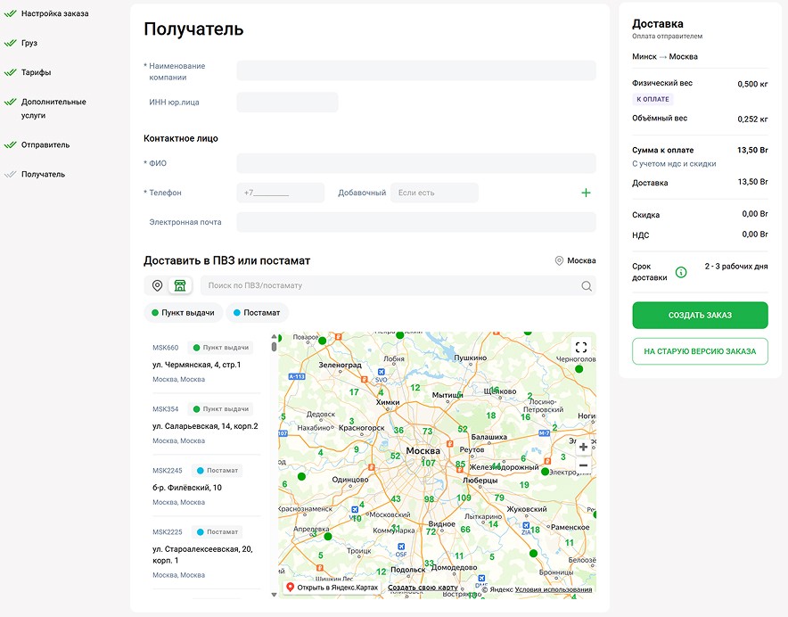The height and width of the screenshot is (617, 788).
Task: Click the map cluster numbered 36
Action: [398, 430]
